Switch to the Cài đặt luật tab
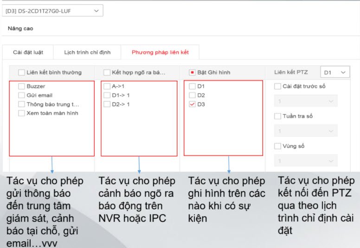This screenshot has height=248, width=360. coord(28,52)
